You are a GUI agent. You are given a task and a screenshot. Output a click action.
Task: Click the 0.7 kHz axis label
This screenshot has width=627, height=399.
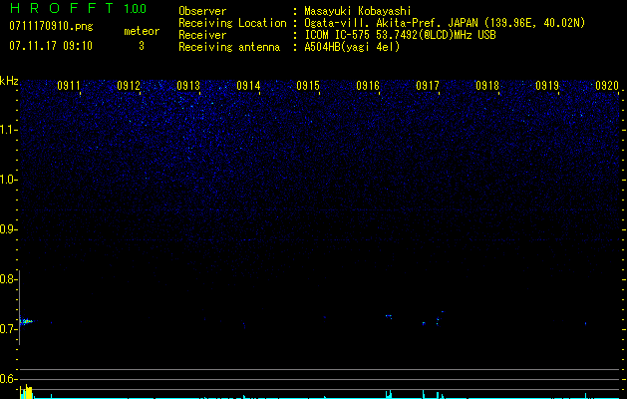[8, 329]
